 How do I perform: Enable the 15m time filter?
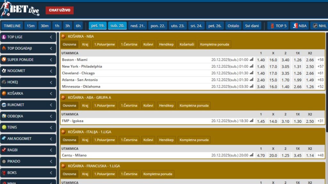[31, 26]
